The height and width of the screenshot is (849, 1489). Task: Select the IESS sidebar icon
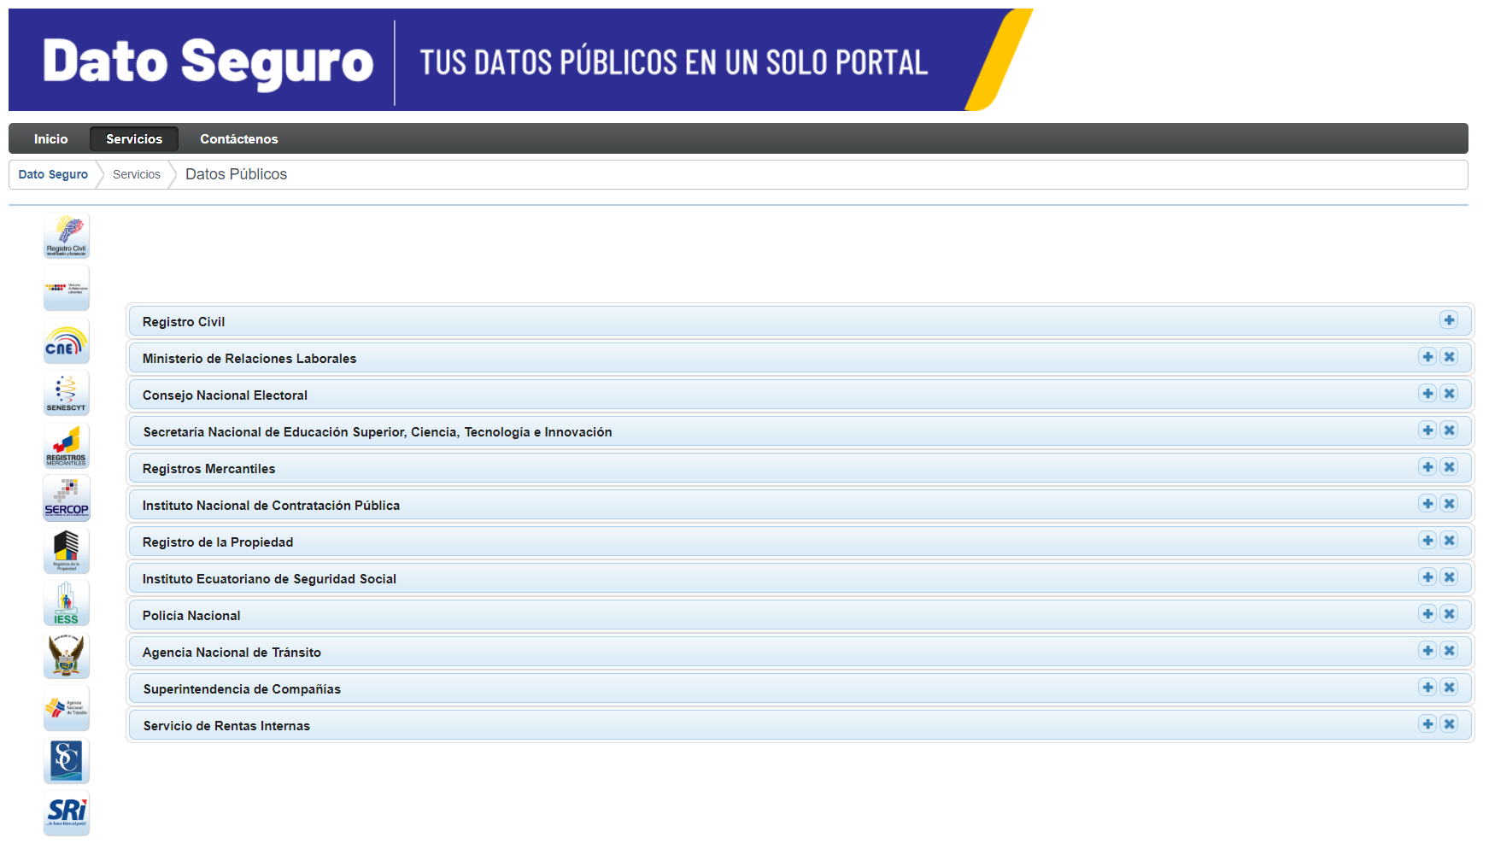point(67,603)
